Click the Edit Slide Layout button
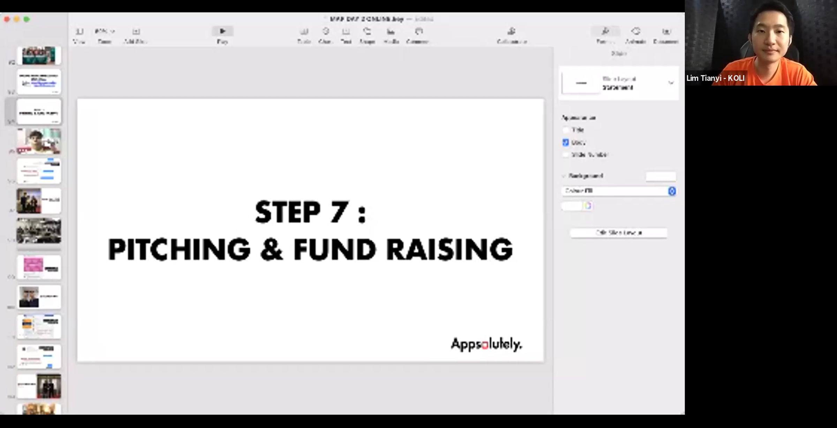 pos(618,233)
